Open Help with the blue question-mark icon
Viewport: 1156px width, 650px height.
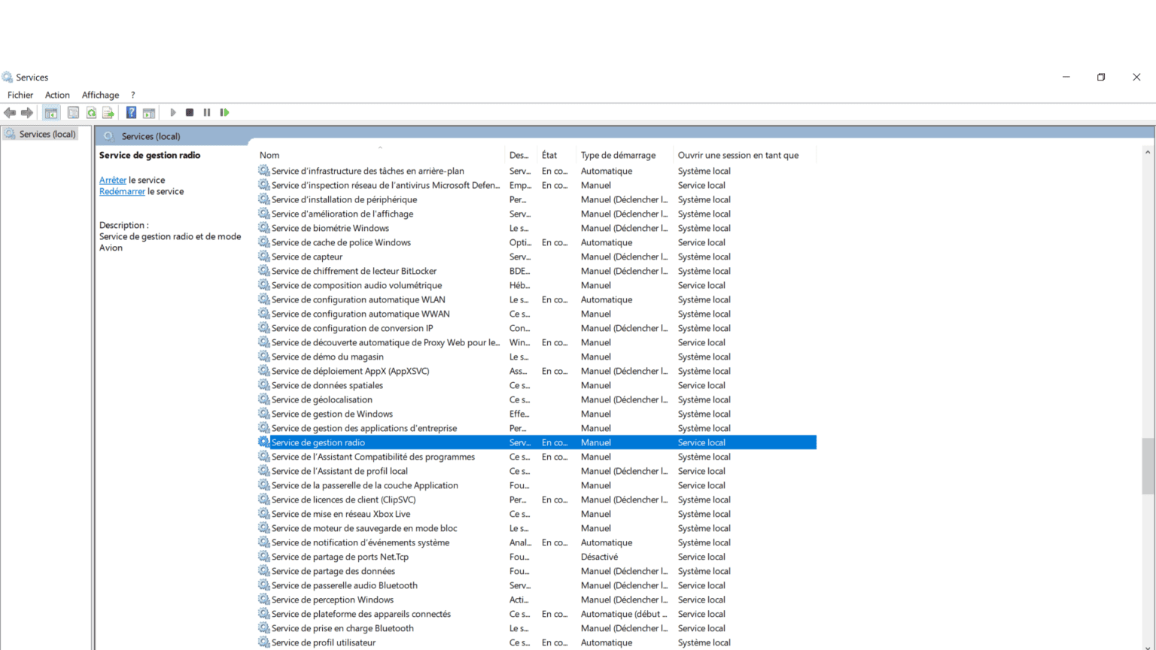click(131, 113)
